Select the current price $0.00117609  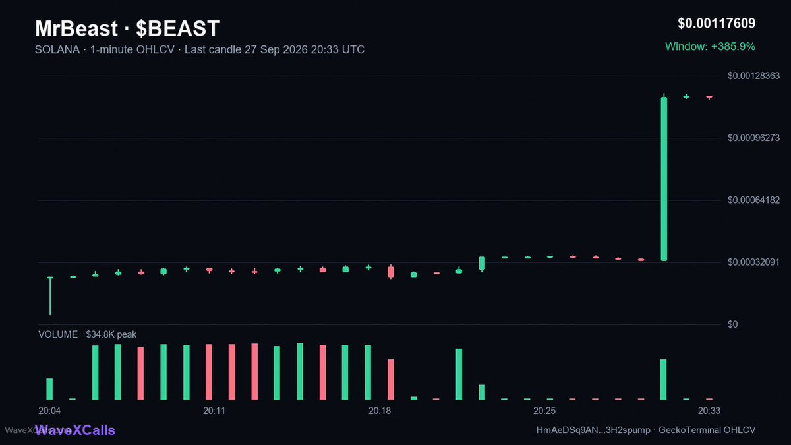(717, 24)
